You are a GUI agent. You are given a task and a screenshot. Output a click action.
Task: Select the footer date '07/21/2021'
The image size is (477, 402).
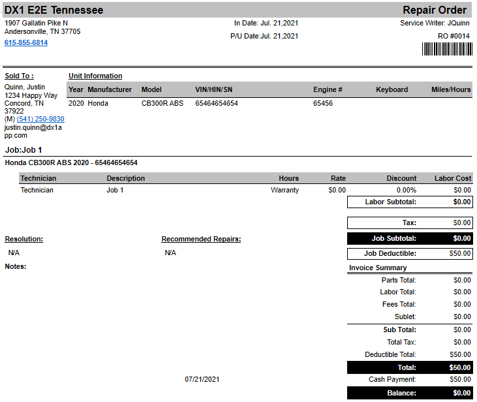(202, 379)
